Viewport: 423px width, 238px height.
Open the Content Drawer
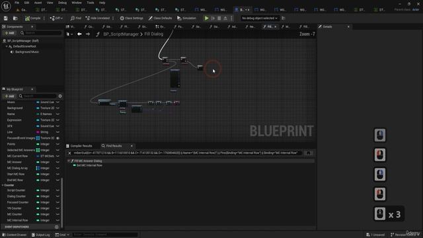tap(15, 235)
